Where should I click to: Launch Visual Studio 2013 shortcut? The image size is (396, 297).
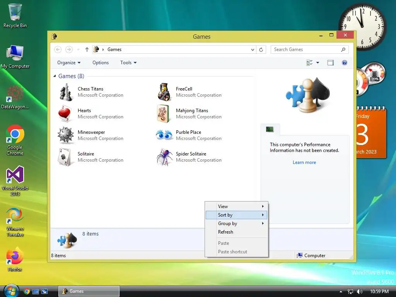click(x=15, y=181)
